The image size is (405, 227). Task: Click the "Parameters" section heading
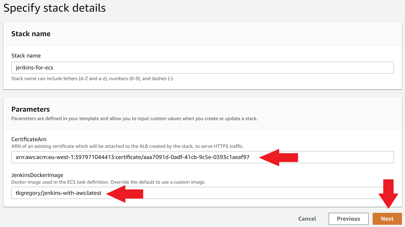coord(30,109)
